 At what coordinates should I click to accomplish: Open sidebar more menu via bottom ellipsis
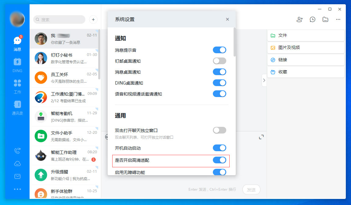click(x=17, y=189)
